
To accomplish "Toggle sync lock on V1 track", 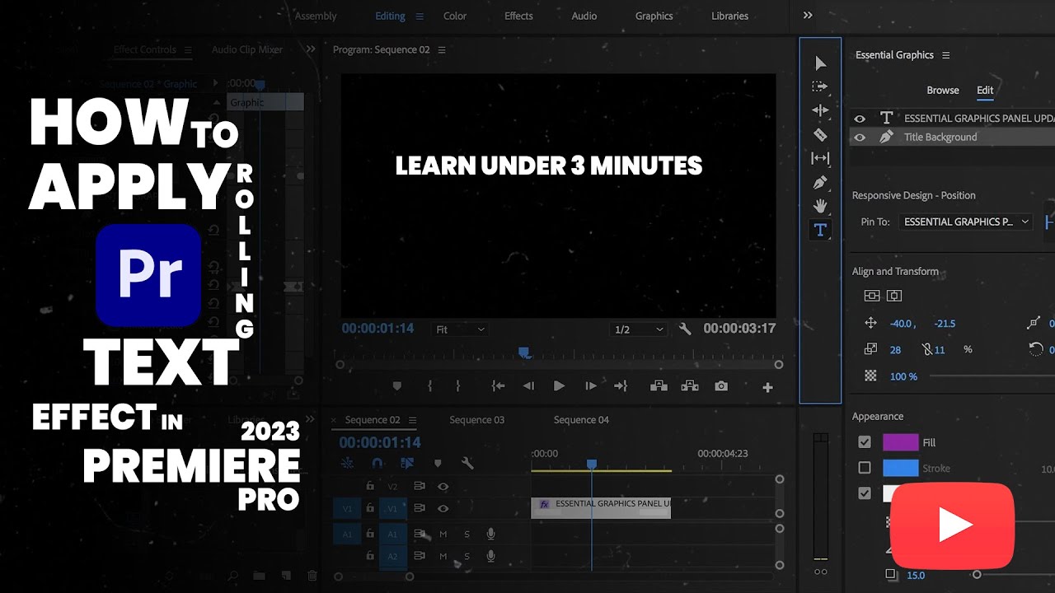I will tap(420, 509).
